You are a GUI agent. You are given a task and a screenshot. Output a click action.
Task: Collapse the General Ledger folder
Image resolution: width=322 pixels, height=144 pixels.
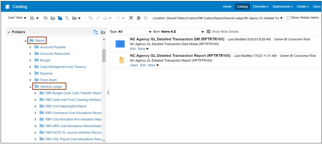(31, 87)
